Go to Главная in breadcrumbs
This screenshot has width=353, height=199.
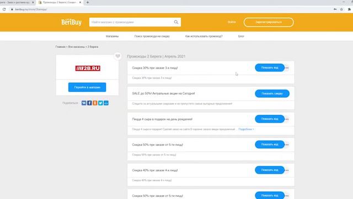60,46
